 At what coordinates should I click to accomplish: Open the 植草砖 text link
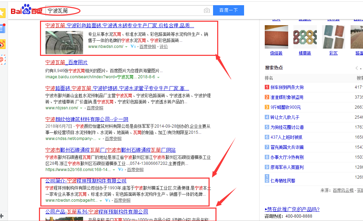pos(305,53)
